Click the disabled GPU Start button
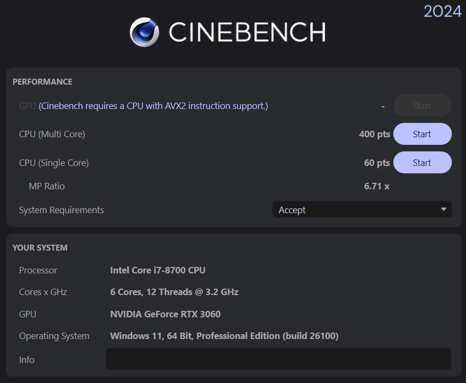 click(422, 105)
